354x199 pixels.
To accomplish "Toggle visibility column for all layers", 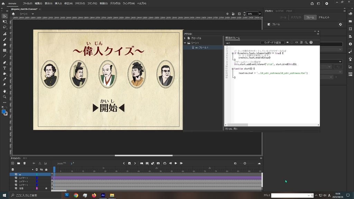I will [x=41, y=170].
